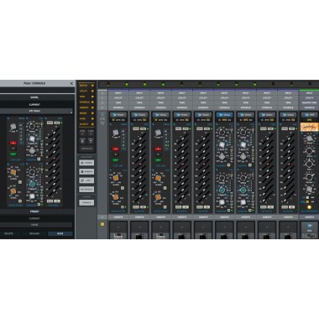Click the blue SAVE button in the preset panel
The width and height of the screenshot is (319, 319).
pos(60,233)
